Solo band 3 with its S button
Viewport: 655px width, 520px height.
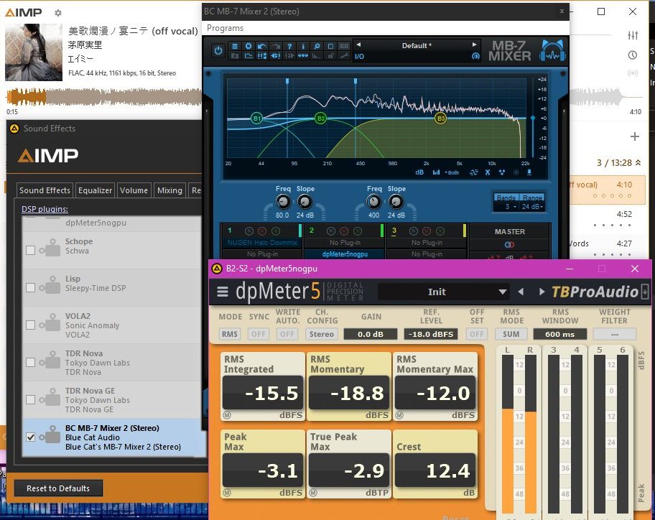point(440,231)
